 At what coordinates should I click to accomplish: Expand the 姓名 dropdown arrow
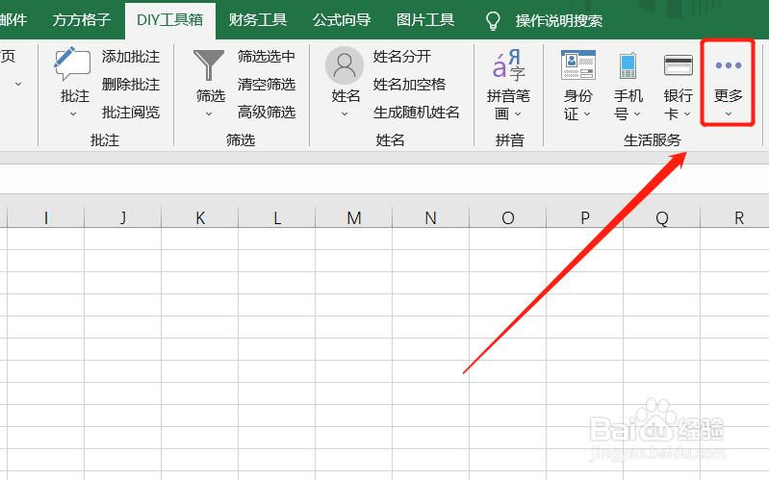345,114
